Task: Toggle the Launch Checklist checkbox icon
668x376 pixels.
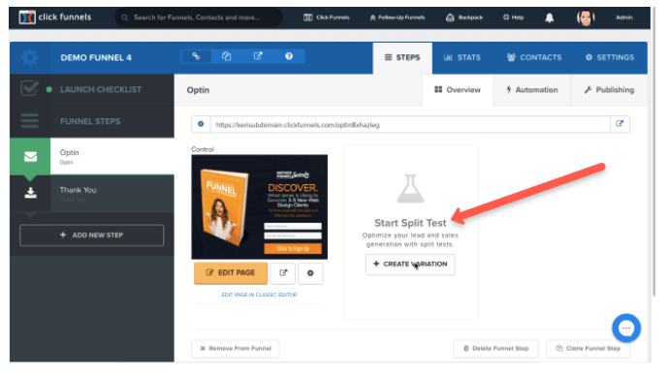Action: [x=29, y=89]
